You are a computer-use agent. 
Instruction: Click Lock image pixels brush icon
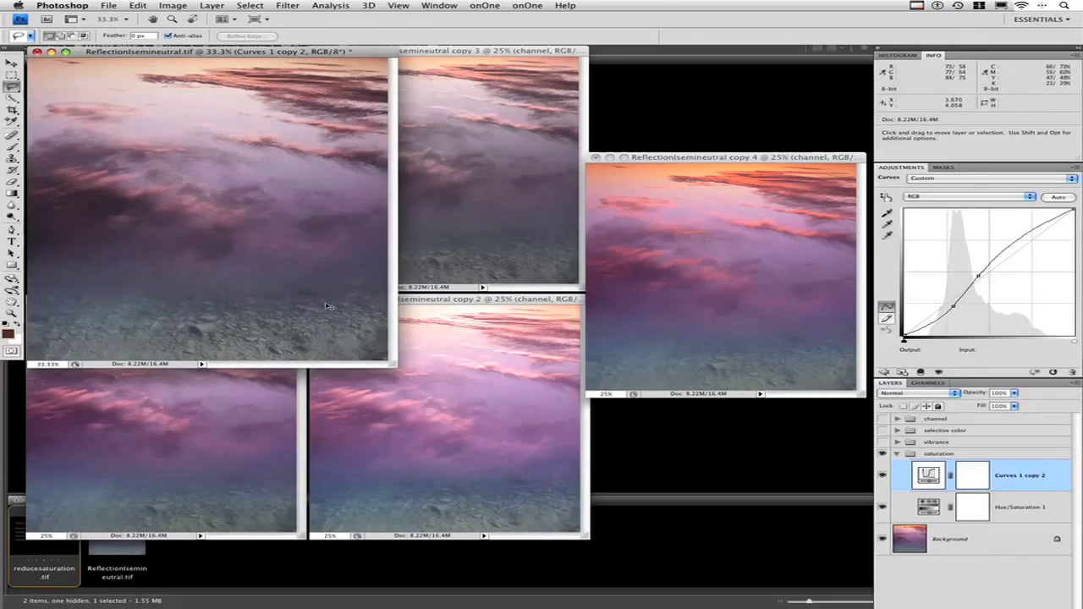pos(915,406)
